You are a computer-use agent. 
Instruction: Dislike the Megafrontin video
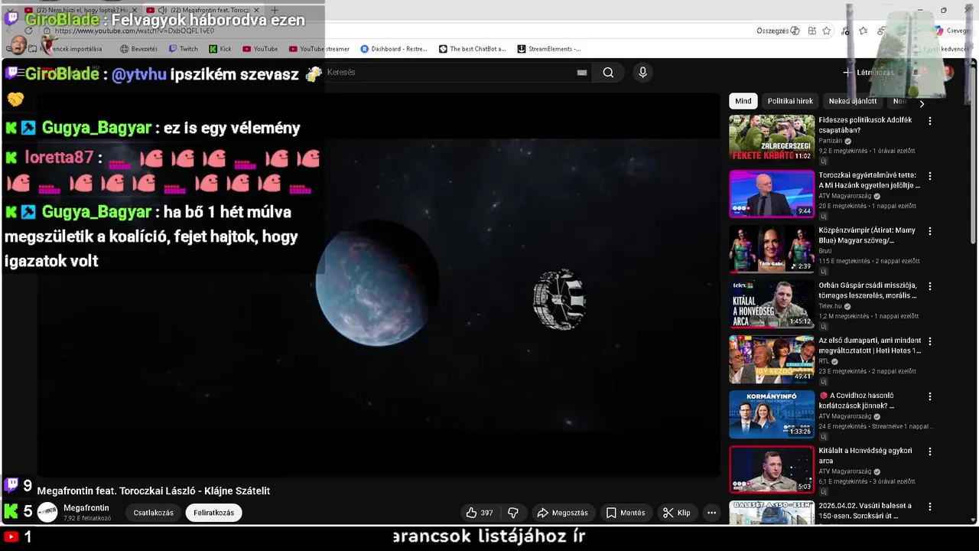513,513
